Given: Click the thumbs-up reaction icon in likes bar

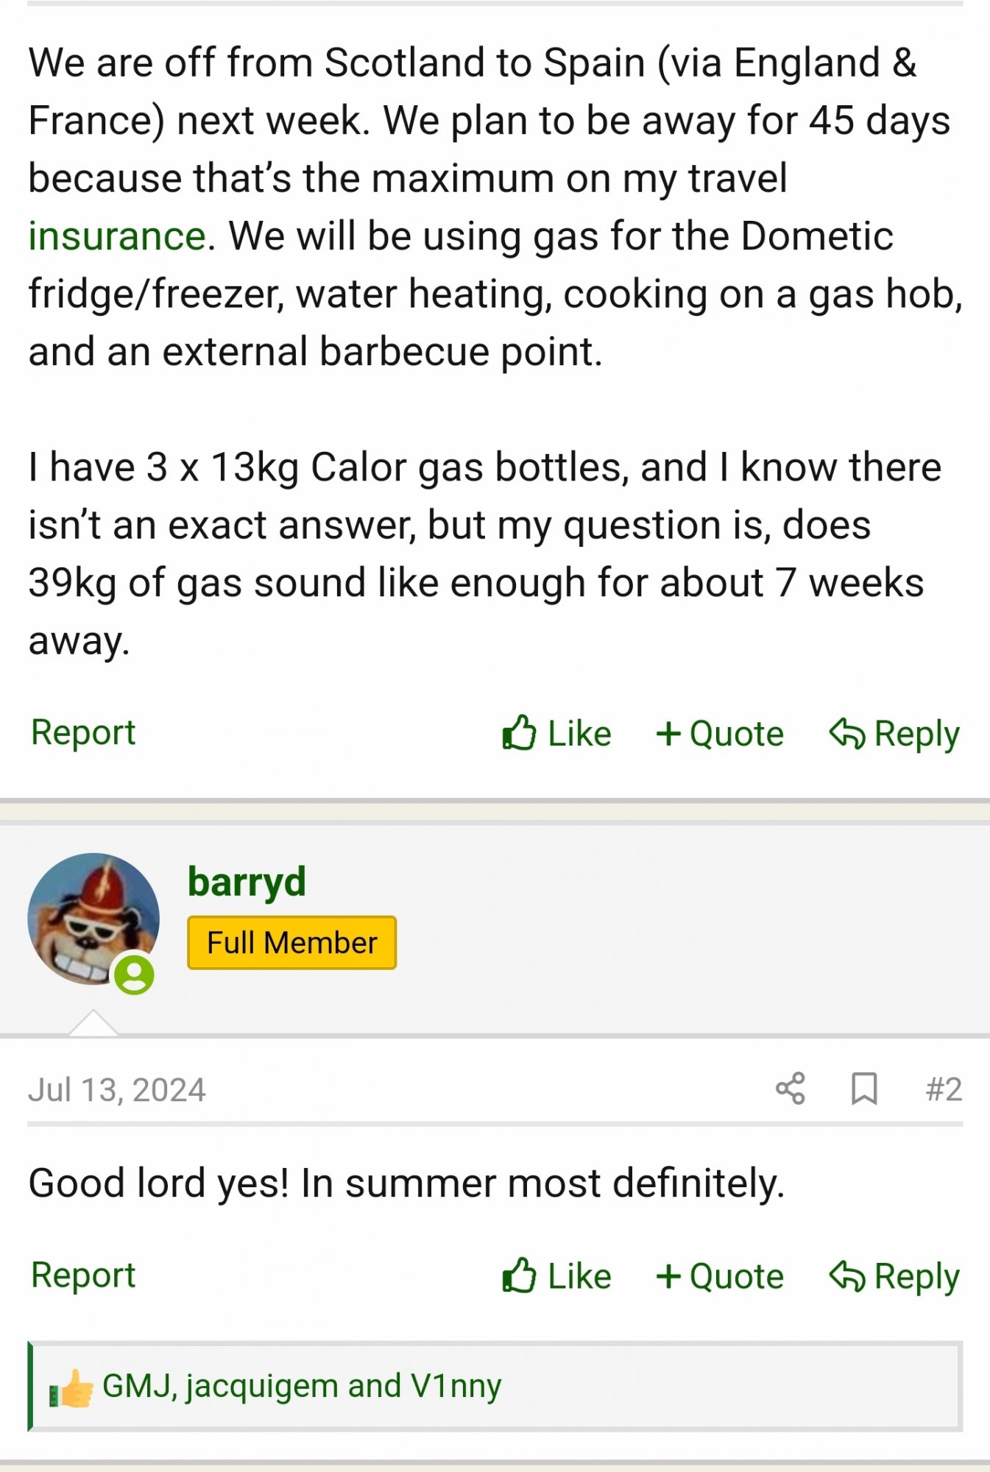Looking at the screenshot, I should (72, 1388).
